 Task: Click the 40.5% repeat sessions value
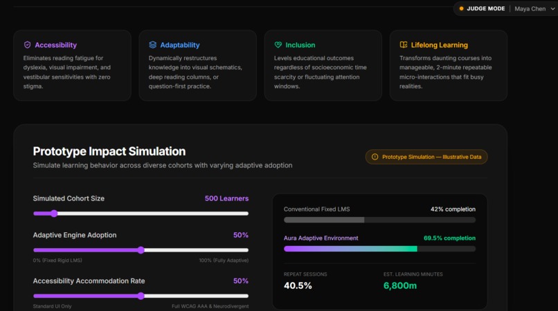coord(298,285)
